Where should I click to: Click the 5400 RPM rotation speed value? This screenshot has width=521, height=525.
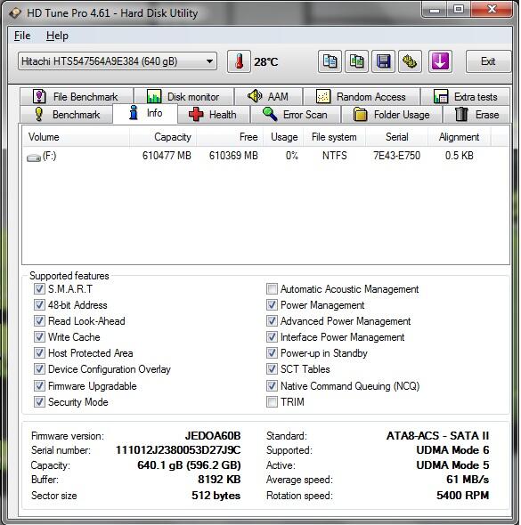pyautogui.click(x=463, y=496)
